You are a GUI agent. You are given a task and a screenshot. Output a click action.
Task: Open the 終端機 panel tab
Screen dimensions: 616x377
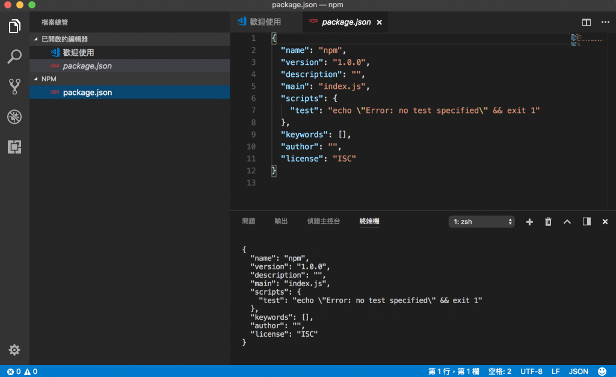tap(369, 221)
